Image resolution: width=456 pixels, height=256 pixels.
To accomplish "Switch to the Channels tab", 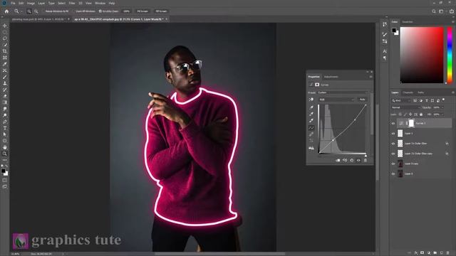I will tap(408, 92).
